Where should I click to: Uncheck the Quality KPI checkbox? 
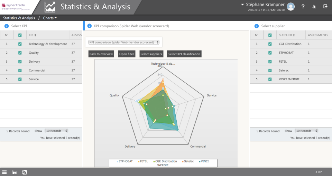pyautogui.click(x=20, y=53)
